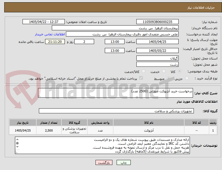This screenshot has height=170, width=222.
Task: Click the response deadline time 13:00 field
Action: [x=115, y=42]
